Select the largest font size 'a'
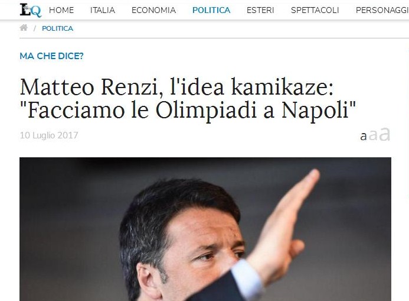The width and height of the screenshot is (409, 301). (x=385, y=134)
